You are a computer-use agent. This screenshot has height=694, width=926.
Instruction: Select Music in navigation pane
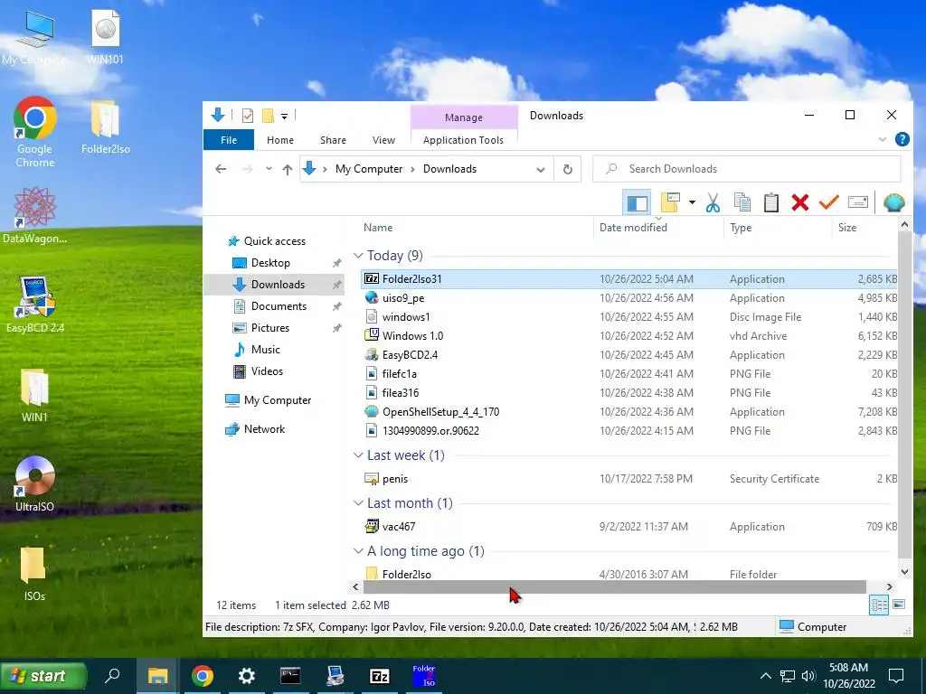266,350
